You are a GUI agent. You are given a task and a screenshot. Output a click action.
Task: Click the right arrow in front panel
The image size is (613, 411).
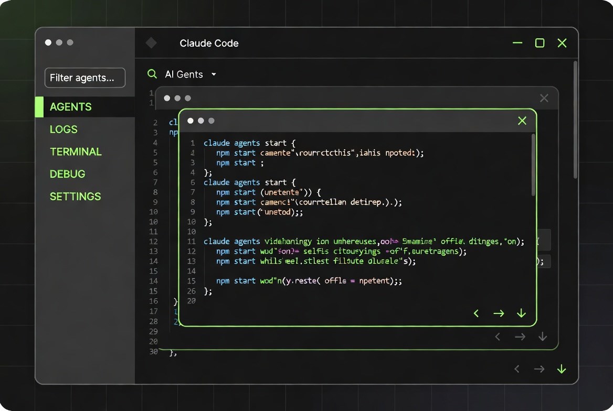499,313
